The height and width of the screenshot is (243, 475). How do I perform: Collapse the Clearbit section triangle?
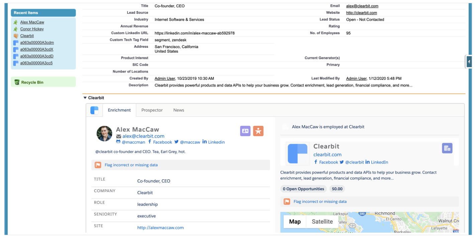click(x=85, y=98)
